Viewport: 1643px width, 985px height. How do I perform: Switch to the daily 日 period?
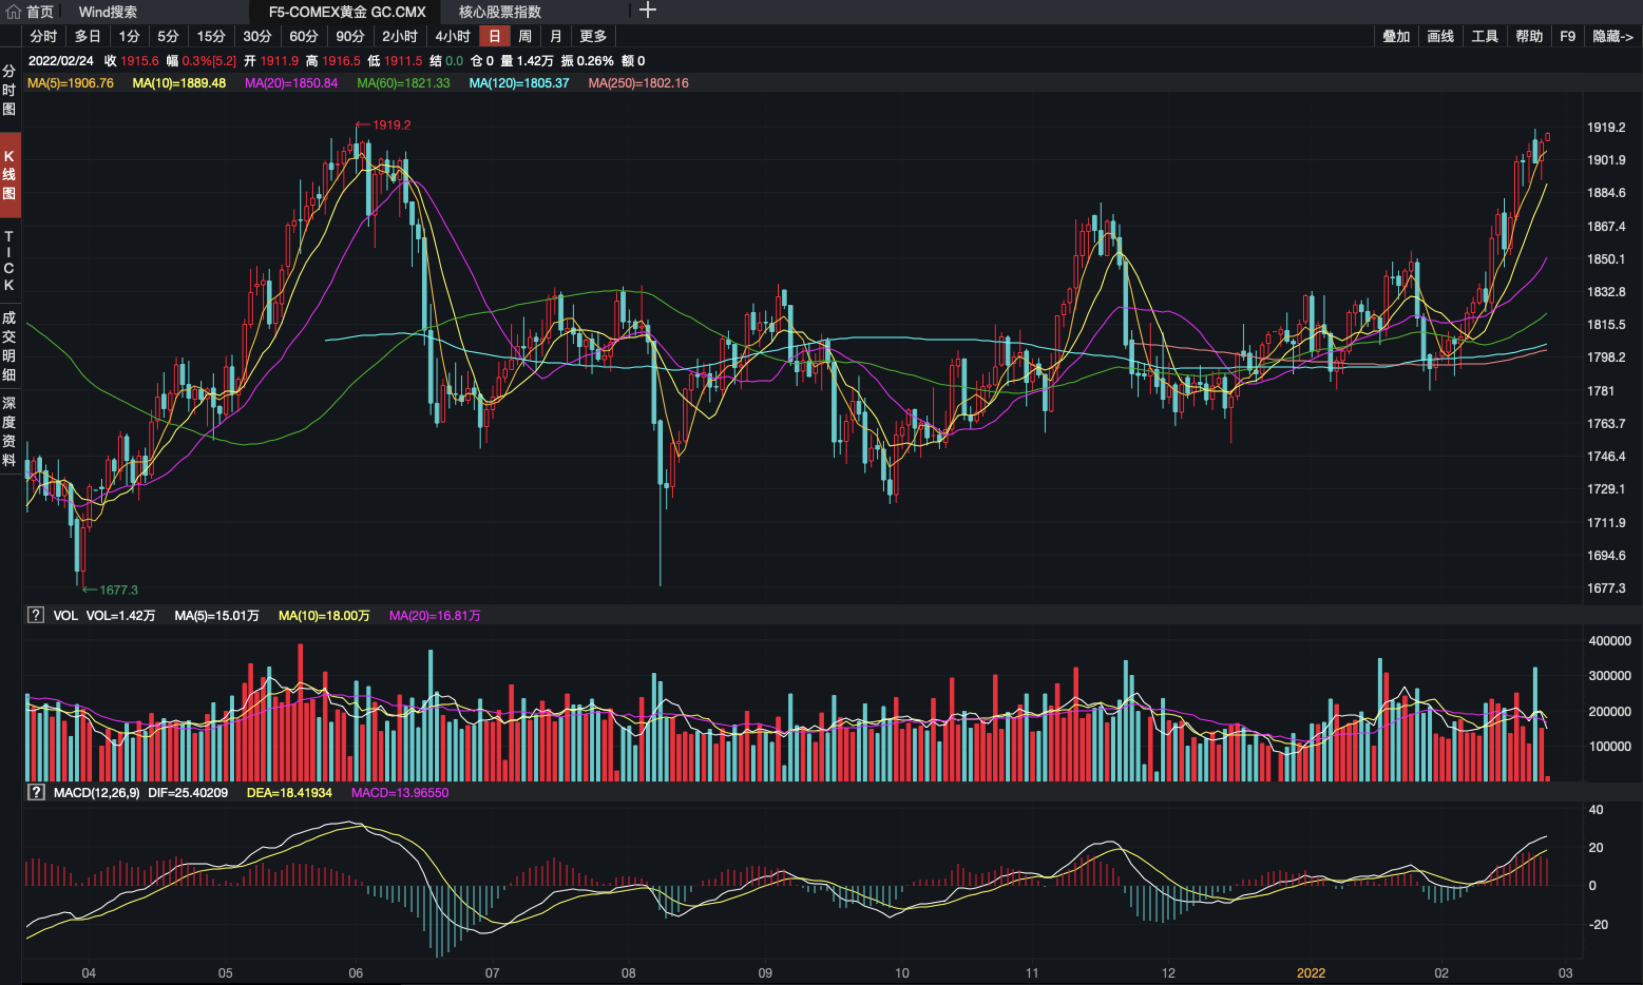pyautogui.click(x=494, y=36)
